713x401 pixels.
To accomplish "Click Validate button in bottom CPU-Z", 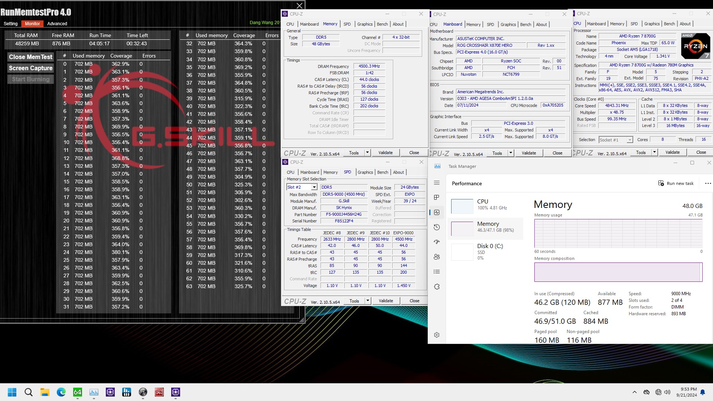I will click(386, 301).
